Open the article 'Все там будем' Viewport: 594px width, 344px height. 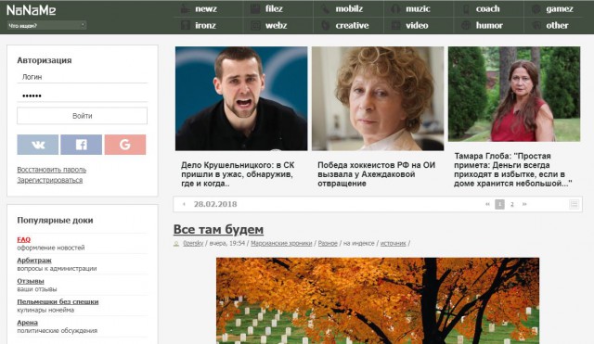pos(218,229)
